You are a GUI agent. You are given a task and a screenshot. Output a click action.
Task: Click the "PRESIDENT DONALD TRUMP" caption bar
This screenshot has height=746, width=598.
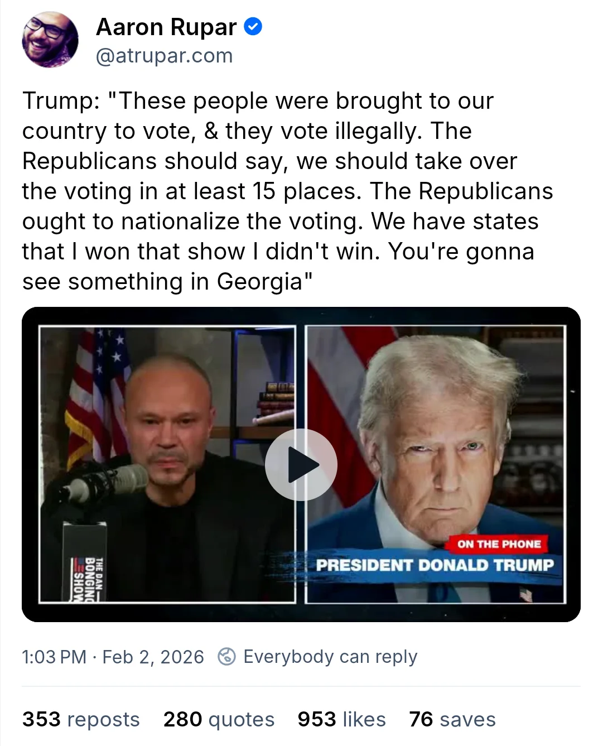[x=435, y=565]
